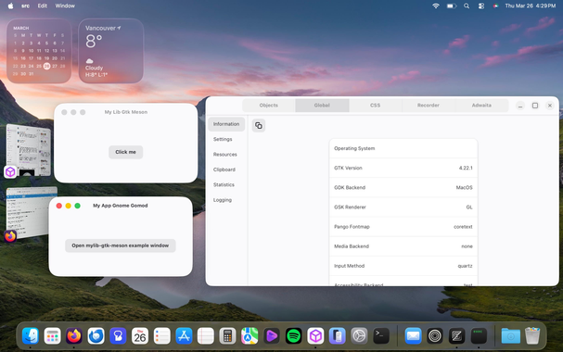Click the 'Click me' button
The width and height of the screenshot is (563, 352).
(125, 152)
